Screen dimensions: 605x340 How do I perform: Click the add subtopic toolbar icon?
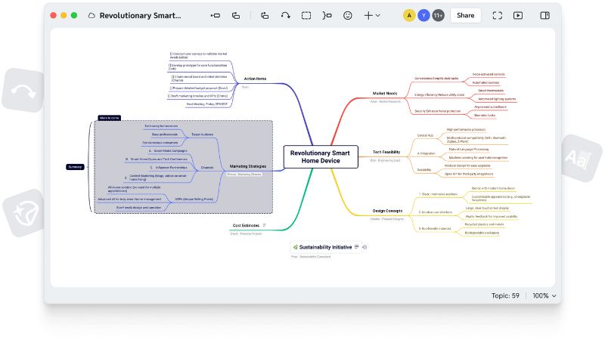pos(236,15)
